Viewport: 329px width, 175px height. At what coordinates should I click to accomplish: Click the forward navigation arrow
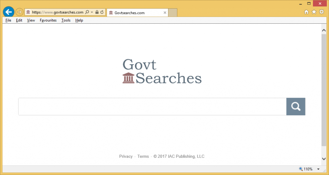(x=19, y=12)
